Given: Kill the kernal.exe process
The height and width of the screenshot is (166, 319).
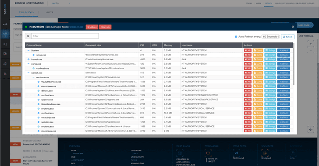Looking at the screenshot, I should coord(248,59).
